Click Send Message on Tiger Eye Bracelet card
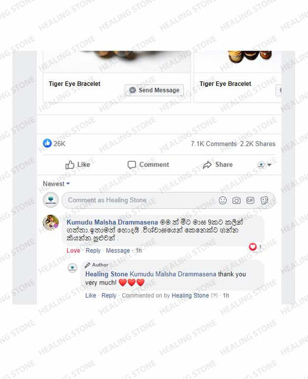 154,90
